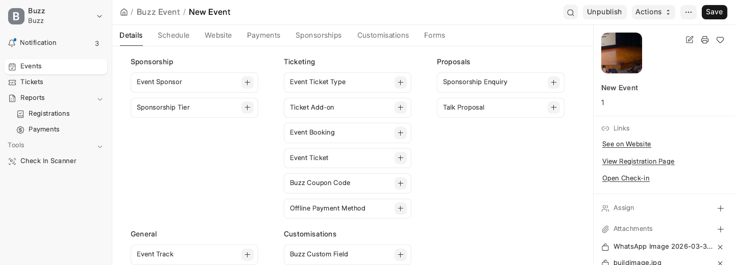This screenshot has width=735, height=265.
Task: Click the Sponsorship Tier row label
Action: coord(163,108)
